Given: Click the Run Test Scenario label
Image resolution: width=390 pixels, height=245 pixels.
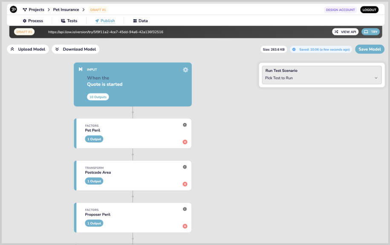Looking at the screenshot, I should 281,71.
